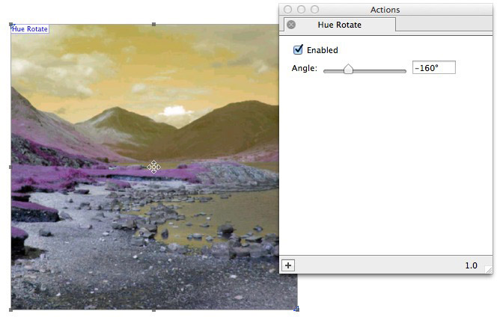This screenshot has width=497, height=317.
Task: Uncheck the Enabled checkbox
Action: [298, 50]
